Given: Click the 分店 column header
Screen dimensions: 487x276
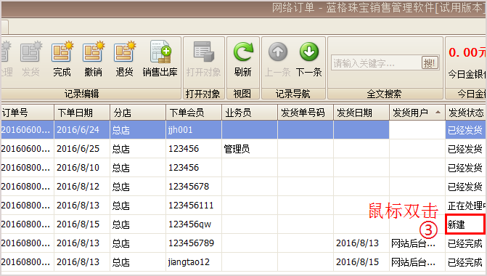Looking at the screenshot, I should pyautogui.click(x=138, y=113).
